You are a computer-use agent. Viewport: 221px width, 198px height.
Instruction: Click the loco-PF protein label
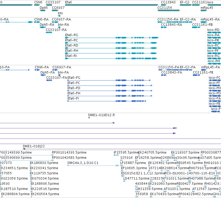click(x=214, y=83)
